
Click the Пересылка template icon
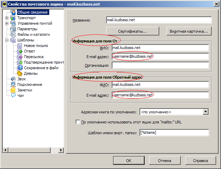coord(20,57)
